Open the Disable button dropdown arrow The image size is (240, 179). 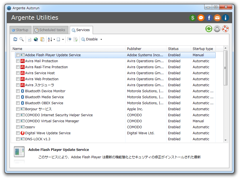click(x=101, y=40)
